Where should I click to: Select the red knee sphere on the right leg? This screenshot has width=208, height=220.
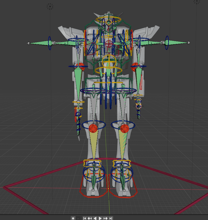(x=124, y=128)
